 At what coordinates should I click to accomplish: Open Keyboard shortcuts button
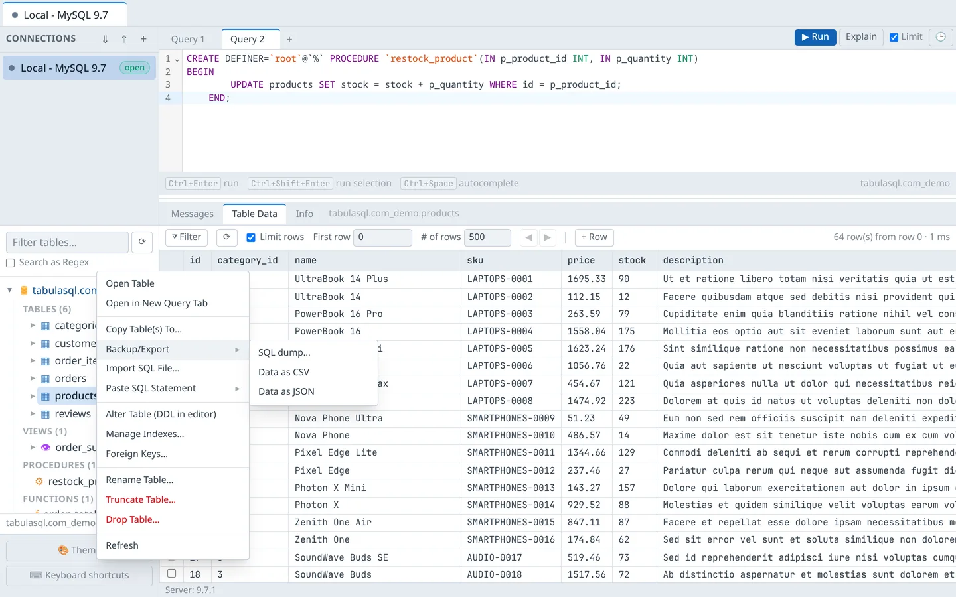[80, 575]
